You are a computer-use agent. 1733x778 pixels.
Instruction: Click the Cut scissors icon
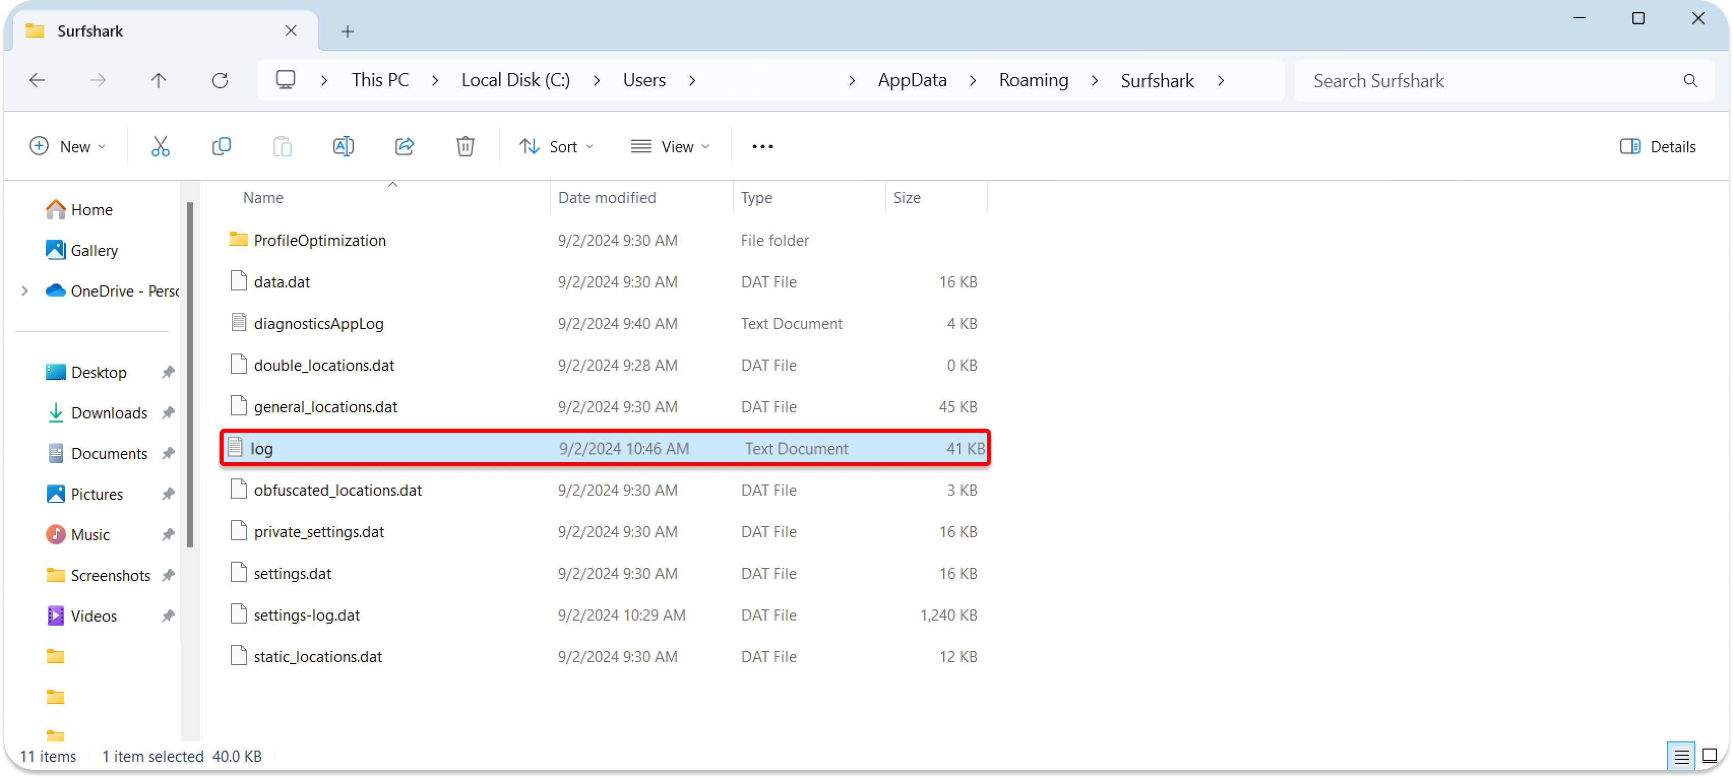point(160,147)
